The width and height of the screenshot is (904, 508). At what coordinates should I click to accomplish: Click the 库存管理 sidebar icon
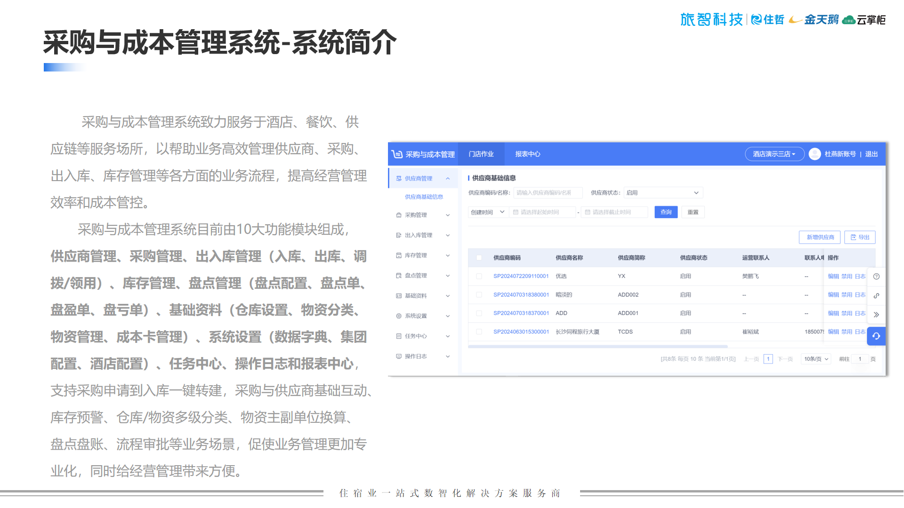pyautogui.click(x=399, y=255)
